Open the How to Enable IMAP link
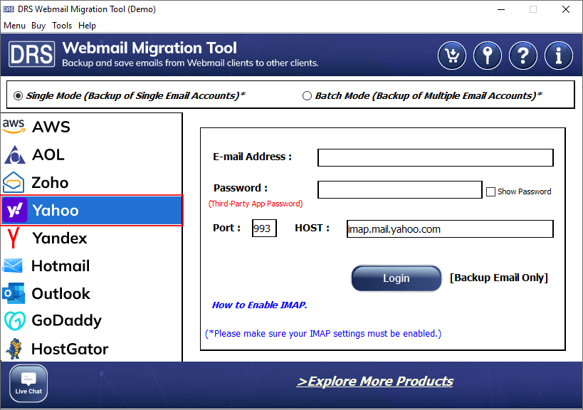 pos(259,305)
